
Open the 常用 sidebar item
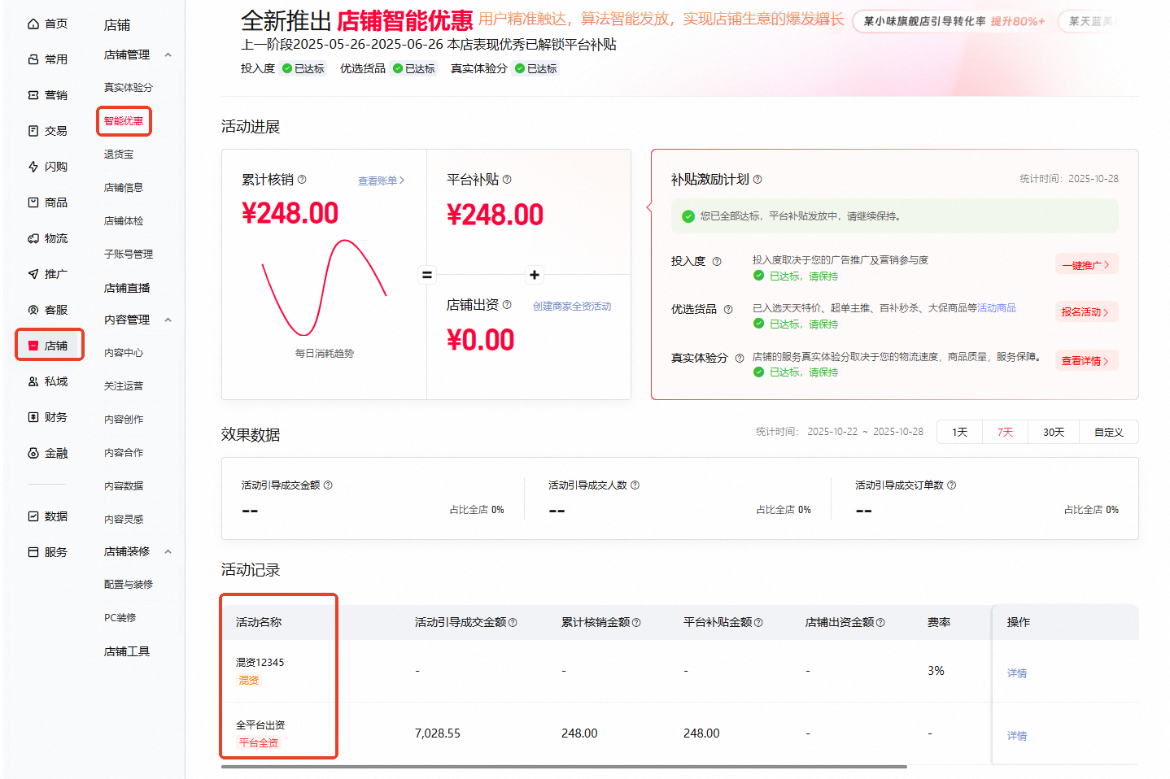48,59
